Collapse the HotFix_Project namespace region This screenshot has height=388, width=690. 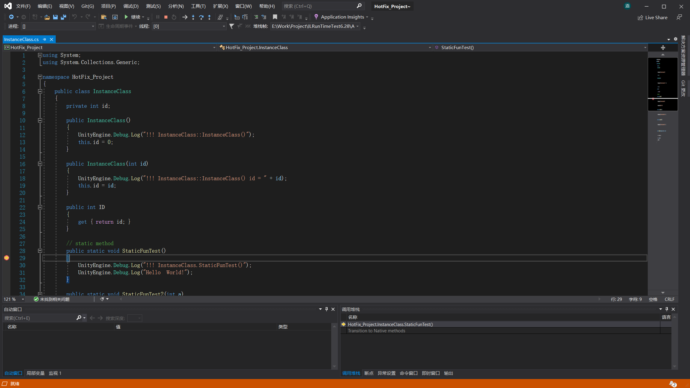click(x=40, y=77)
